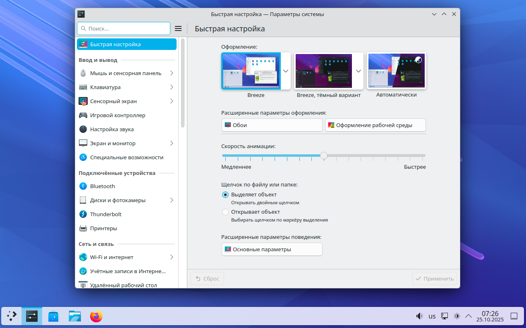Click the Сброс button
Screen dimensions: 526x328
(x=207, y=278)
